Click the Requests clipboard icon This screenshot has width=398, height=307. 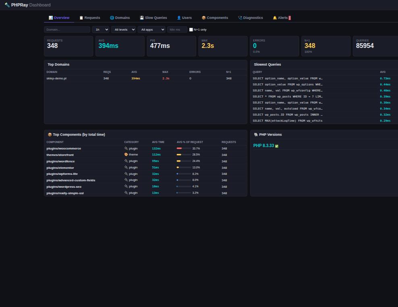(81, 18)
